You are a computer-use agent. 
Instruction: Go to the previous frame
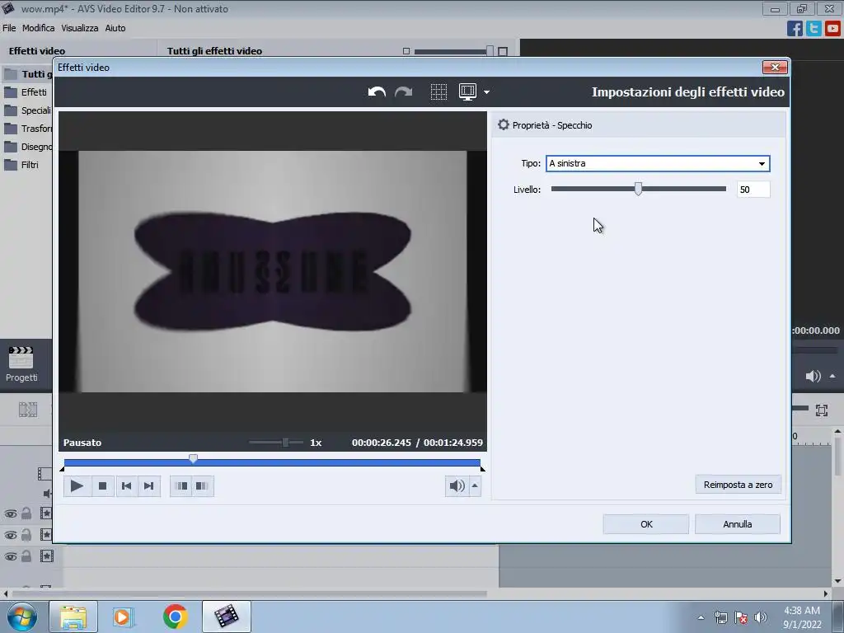click(x=126, y=486)
